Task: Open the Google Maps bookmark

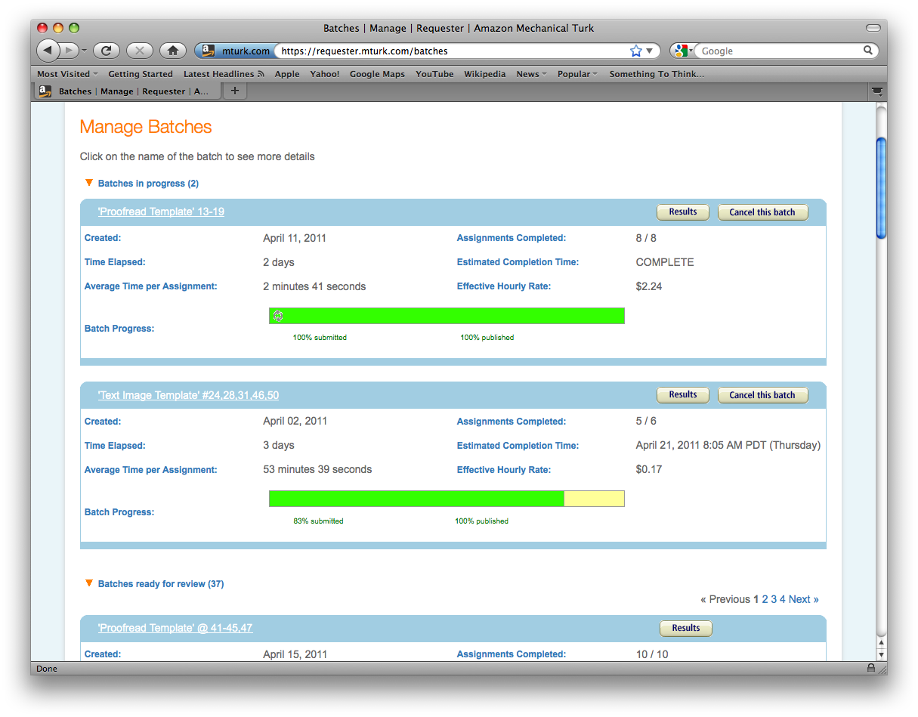Action: click(377, 74)
